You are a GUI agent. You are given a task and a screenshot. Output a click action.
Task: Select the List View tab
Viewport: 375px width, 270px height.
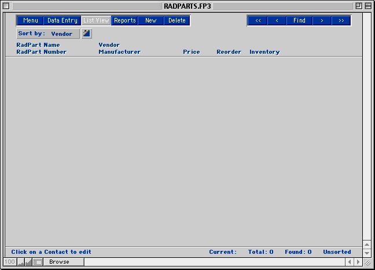click(x=96, y=21)
